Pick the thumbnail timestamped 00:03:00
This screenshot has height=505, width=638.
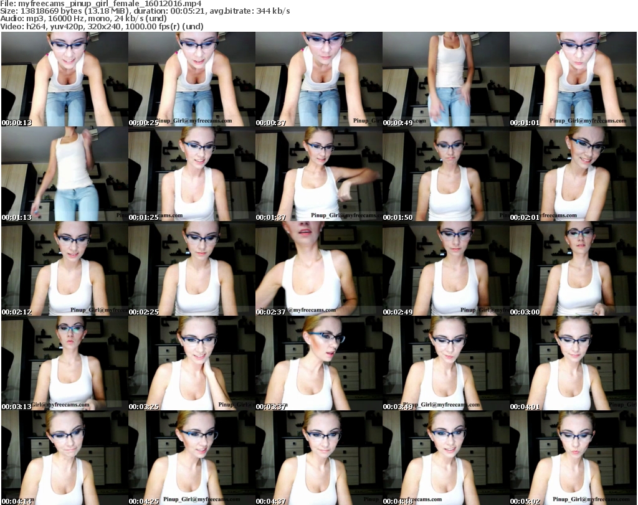click(x=573, y=268)
